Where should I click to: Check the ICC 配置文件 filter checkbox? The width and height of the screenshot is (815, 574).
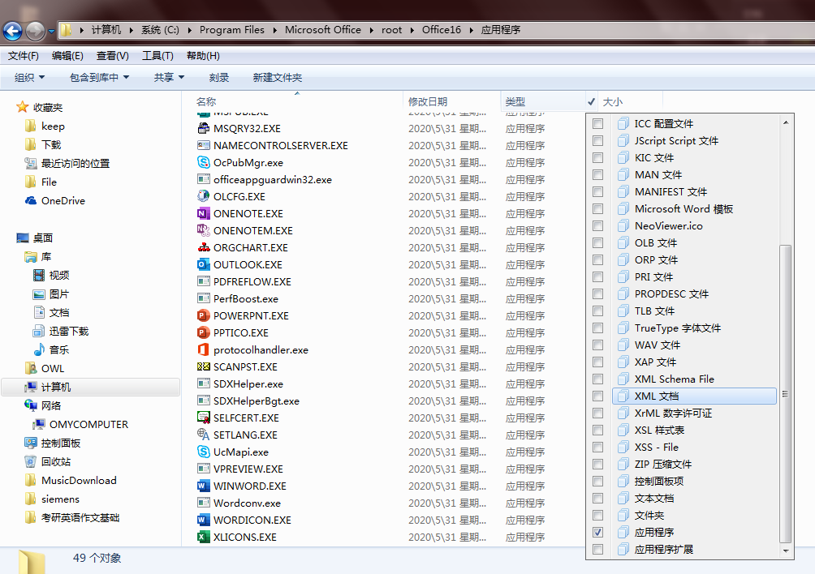tap(597, 123)
